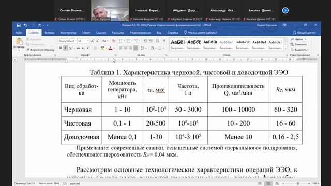
Task: Expand the styles gallery
Action: click(x=285, y=49)
